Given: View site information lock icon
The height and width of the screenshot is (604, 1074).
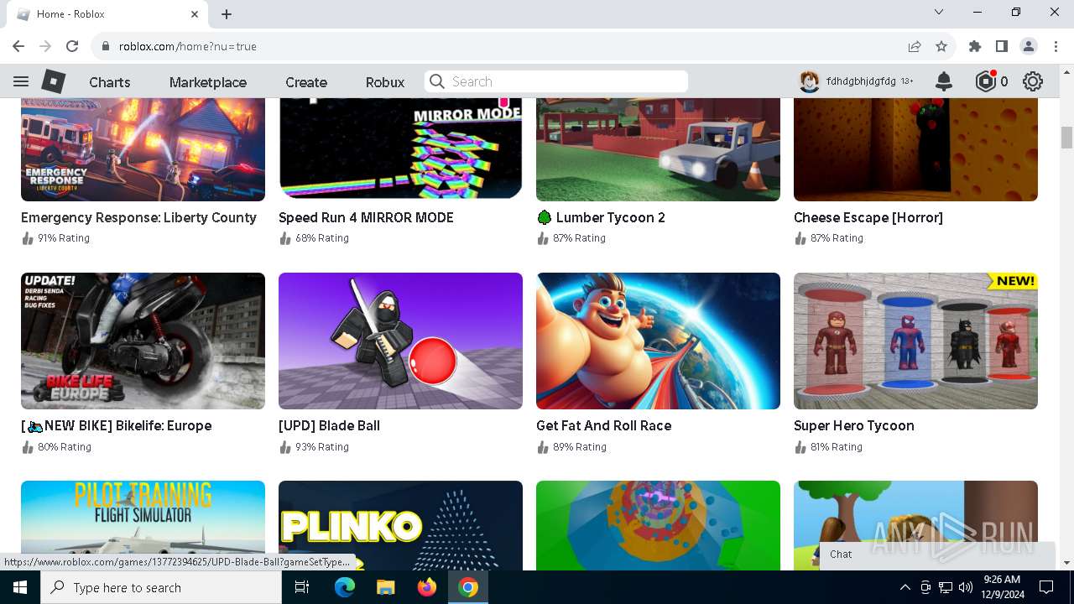Looking at the screenshot, I should (x=106, y=46).
